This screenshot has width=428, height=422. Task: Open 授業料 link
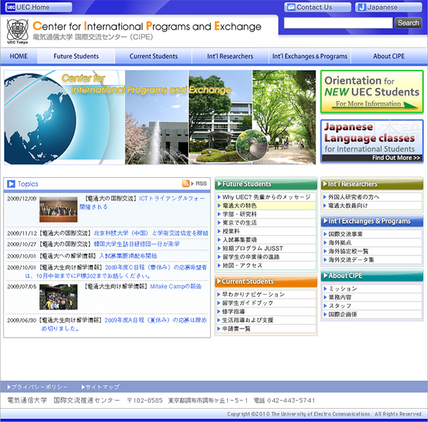click(x=266, y=231)
